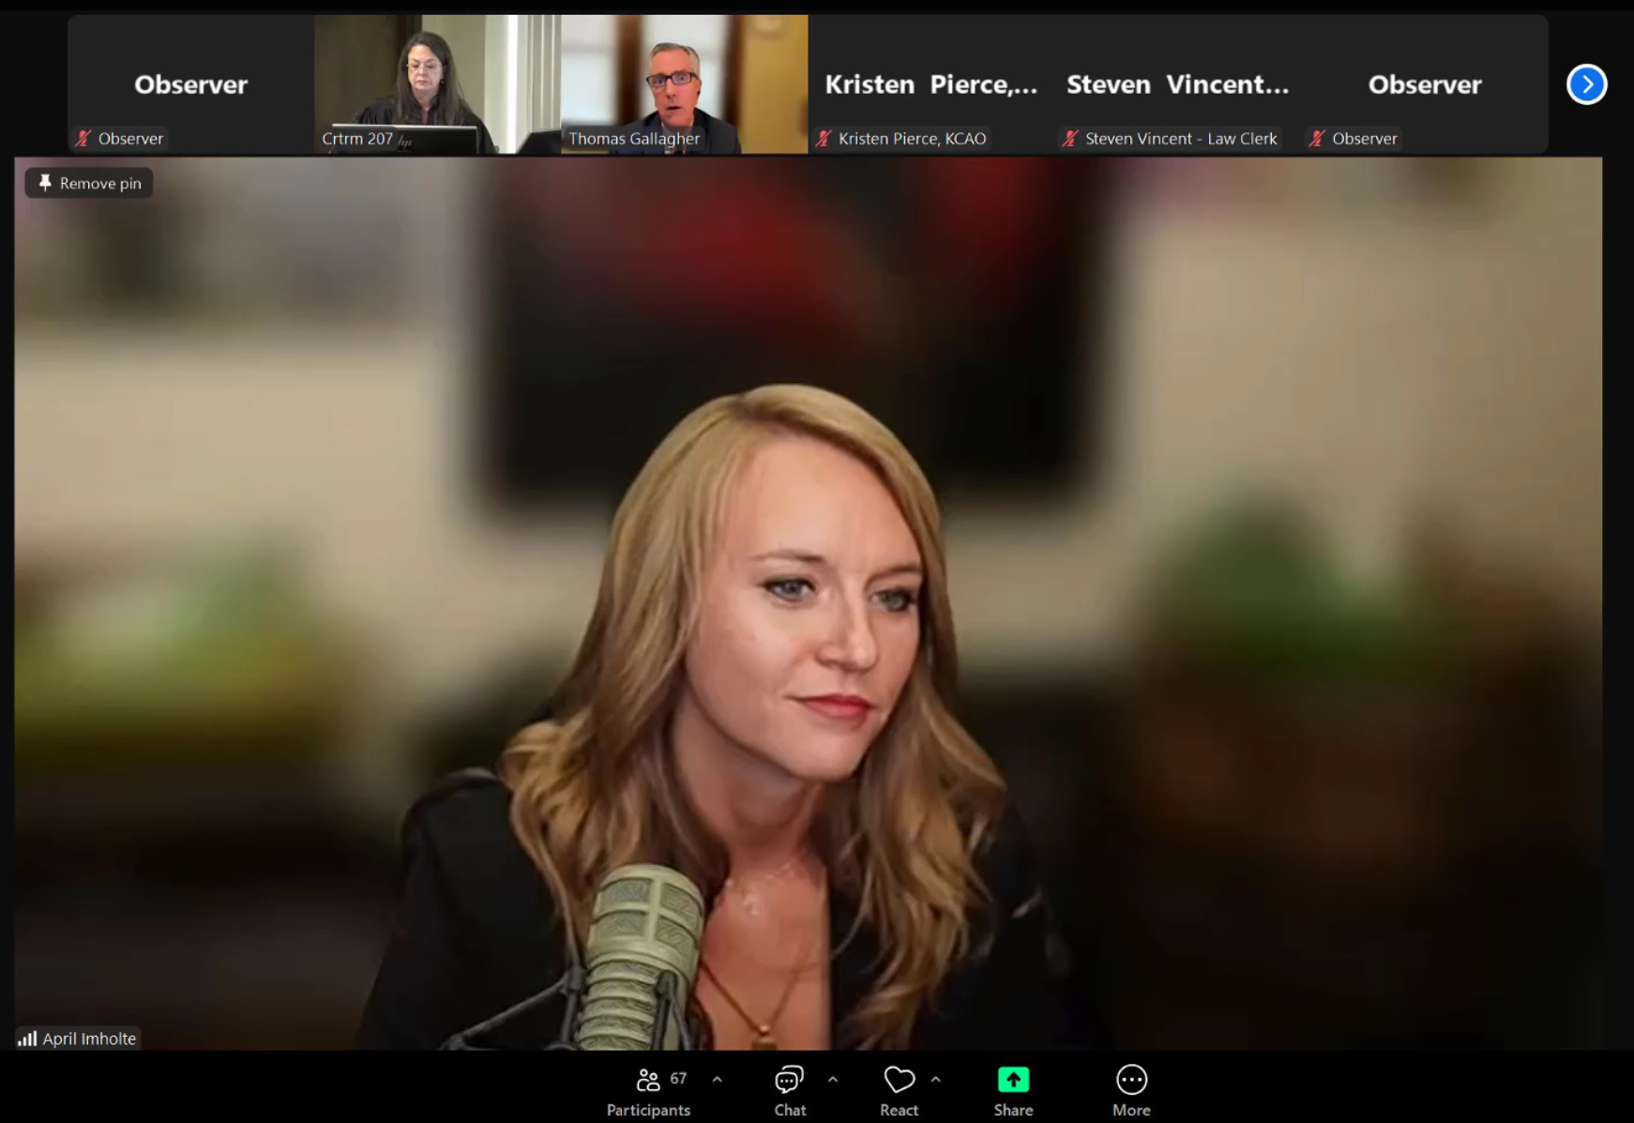Click the participant count 67
This screenshot has width=1634, height=1123.
[678, 1079]
